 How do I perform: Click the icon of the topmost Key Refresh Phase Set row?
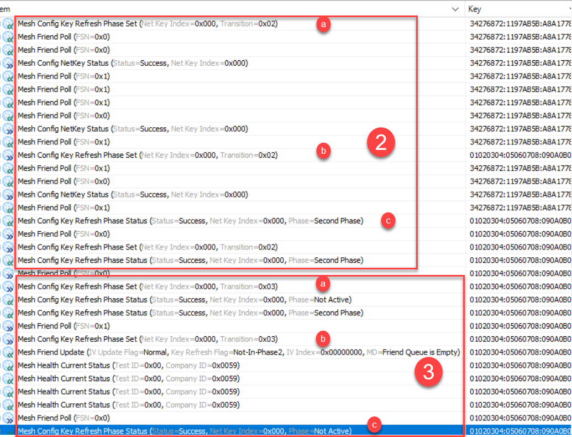8,24
